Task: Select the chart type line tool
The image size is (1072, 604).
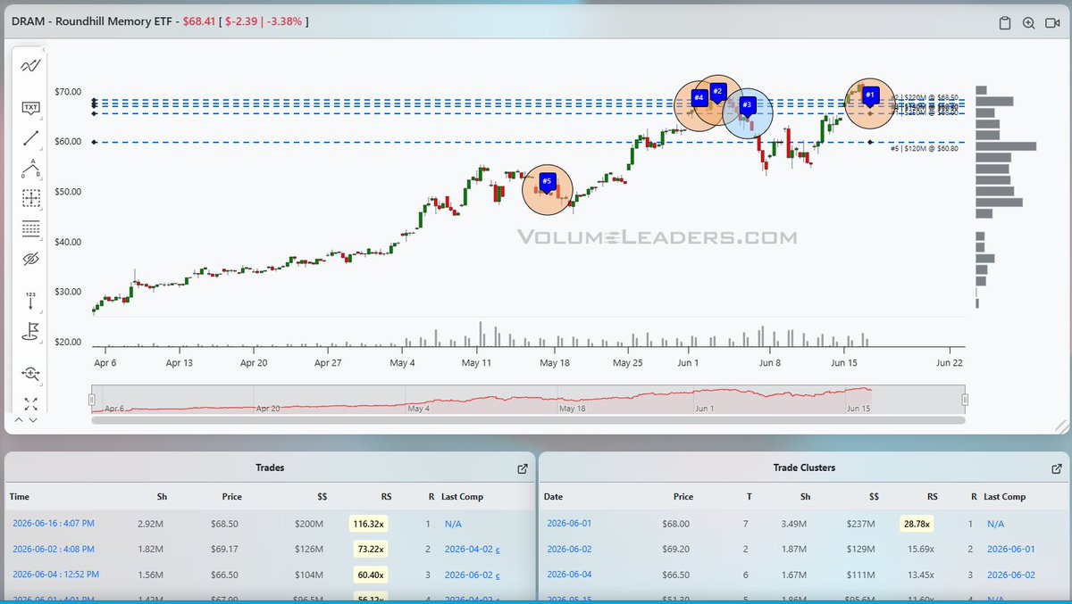Action: 31,65
